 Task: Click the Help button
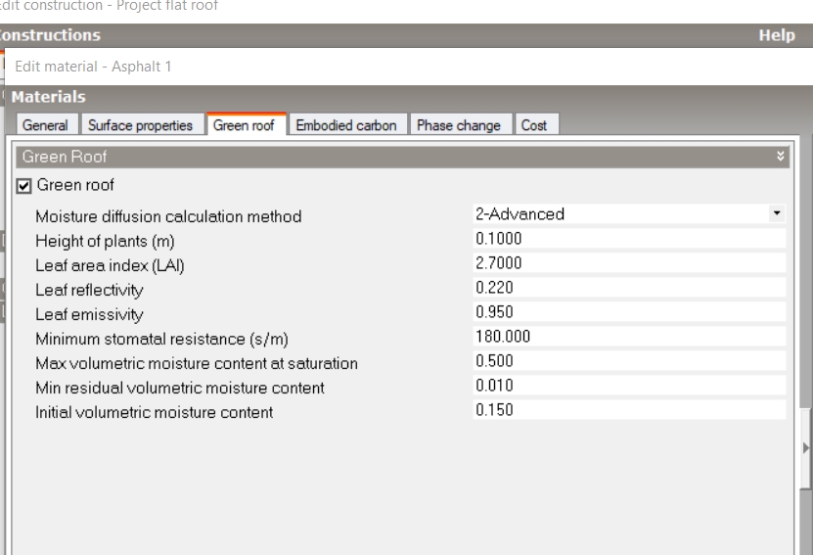pyautogui.click(x=777, y=35)
